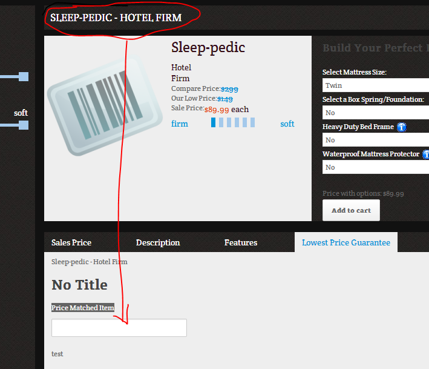The height and width of the screenshot is (369, 429).
Task: Switch to the Description tab
Action: pyautogui.click(x=158, y=242)
